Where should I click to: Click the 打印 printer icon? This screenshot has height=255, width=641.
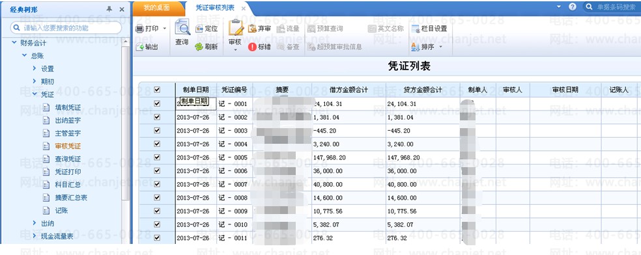click(139, 29)
